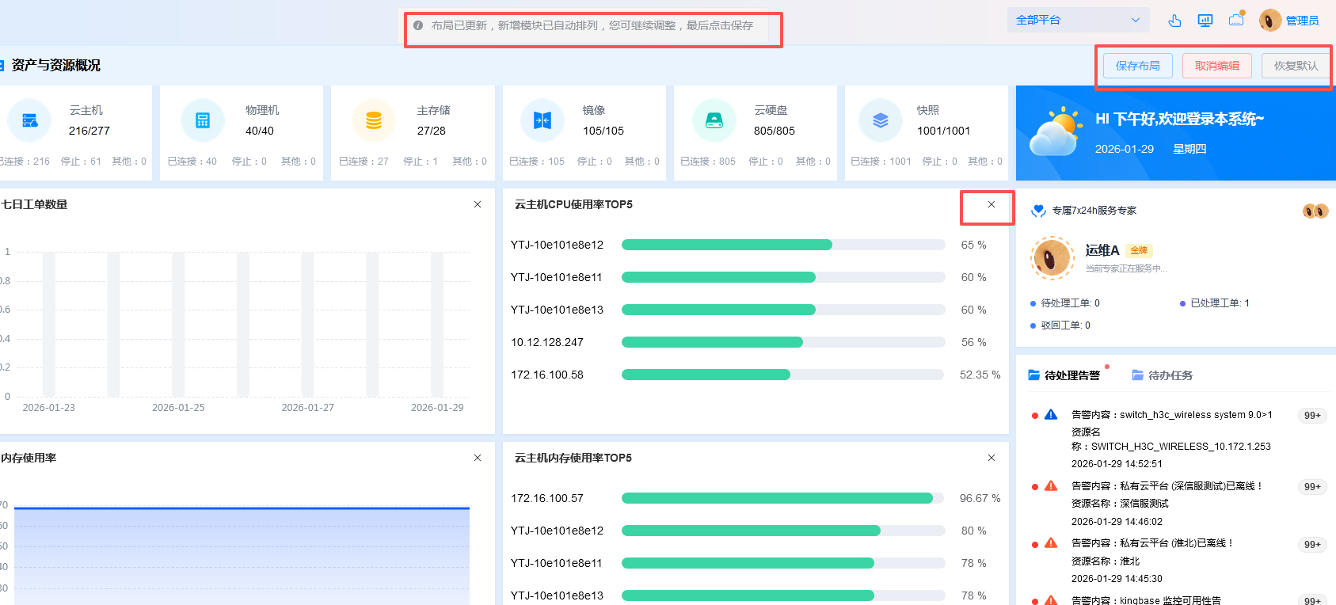This screenshot has height=605, width=1336.
Task: Click the 快照 card icon
Action: (881, 120)
